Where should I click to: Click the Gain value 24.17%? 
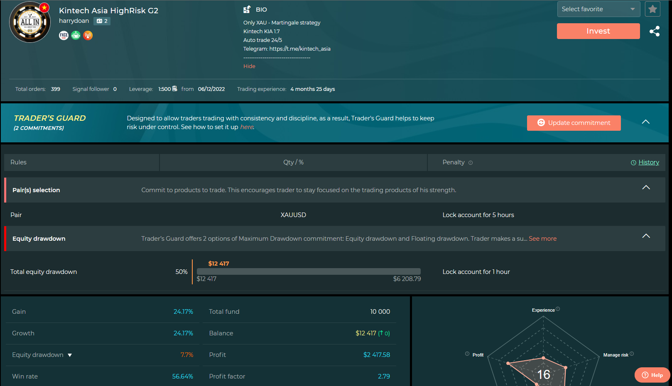(183, 312)
